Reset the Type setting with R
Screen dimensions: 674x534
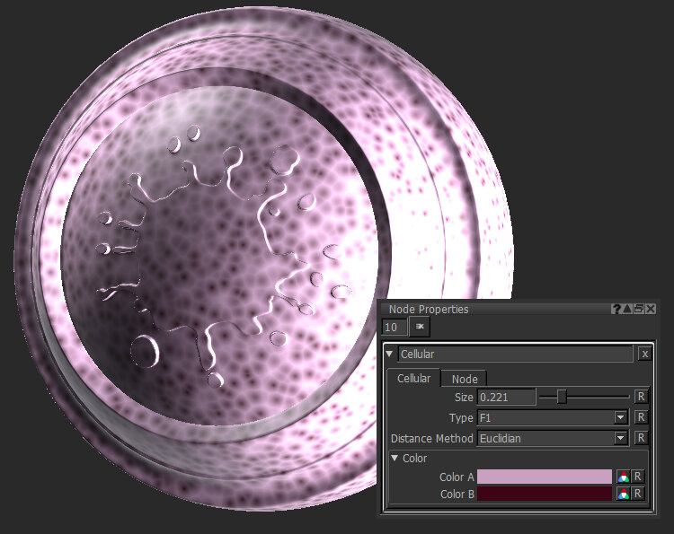[x=640, y=417]
